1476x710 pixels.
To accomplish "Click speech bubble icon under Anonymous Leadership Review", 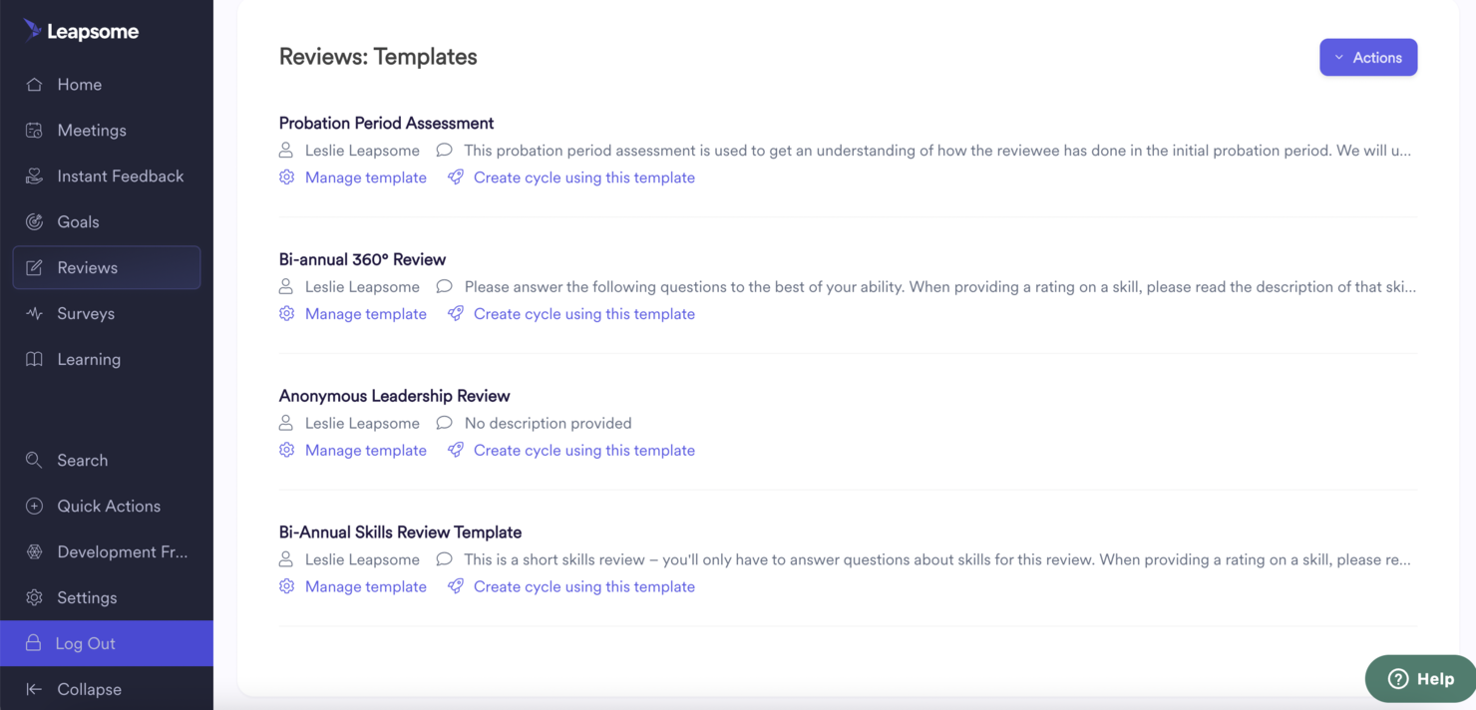I will click(x=445, y=424).
